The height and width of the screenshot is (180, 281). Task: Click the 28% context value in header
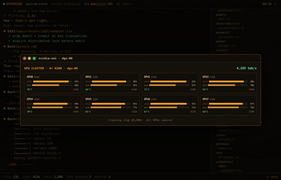pos(110,4)
